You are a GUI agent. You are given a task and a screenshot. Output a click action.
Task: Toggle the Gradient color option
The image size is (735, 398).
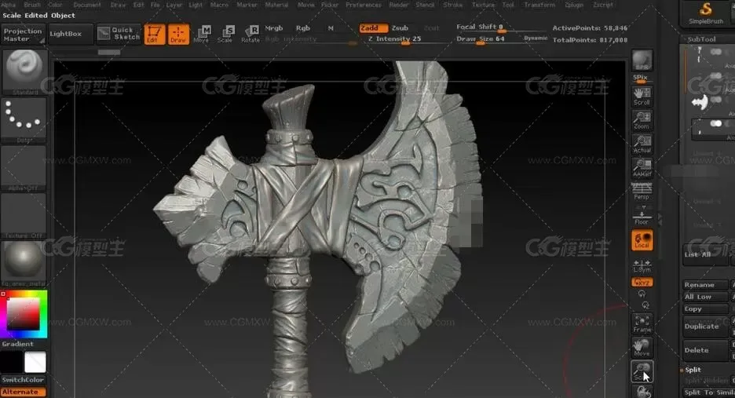(x=18, y=344)
